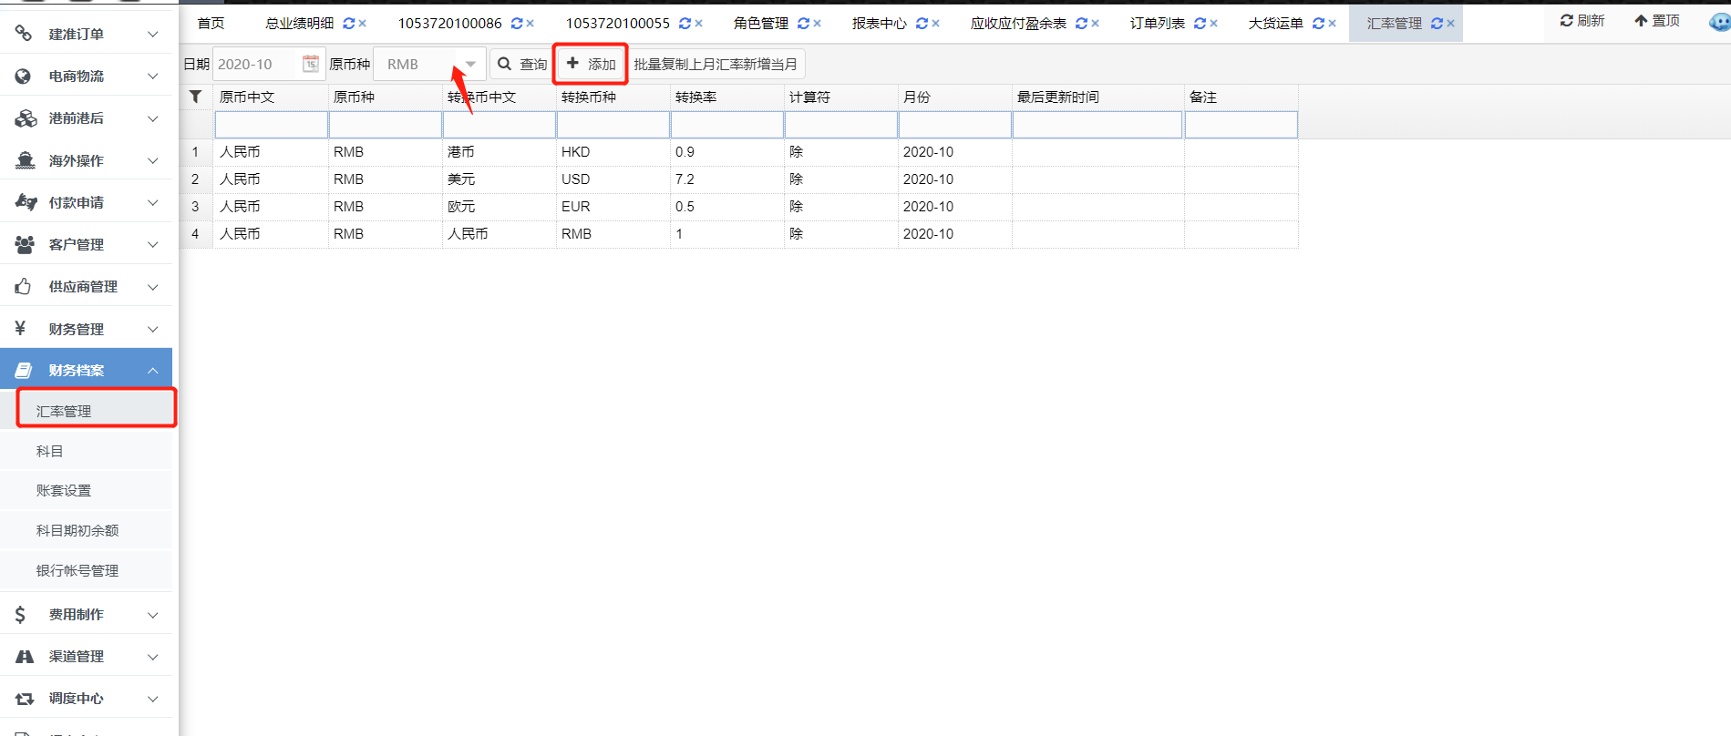Reload the 1053720100086 tab
Screen dimensions: 1731x736
click(517, 23)
